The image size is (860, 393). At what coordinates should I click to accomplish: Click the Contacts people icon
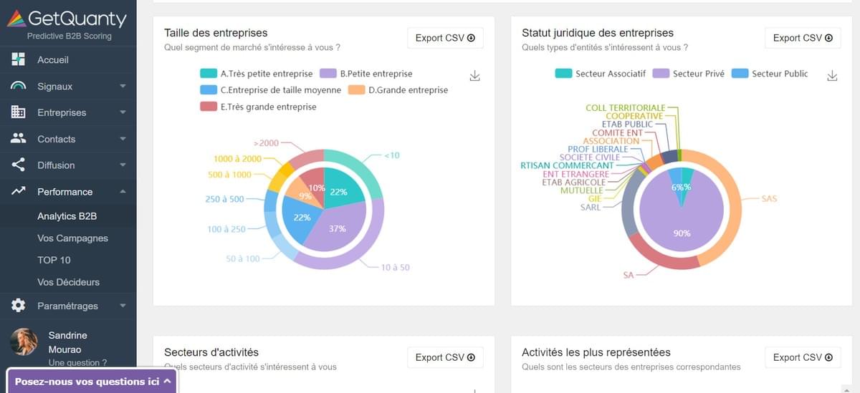[19, 139]
